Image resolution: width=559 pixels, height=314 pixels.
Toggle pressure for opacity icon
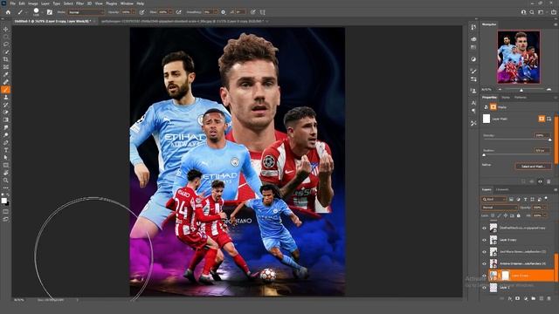pyautogui.click(x=141, y=12)
